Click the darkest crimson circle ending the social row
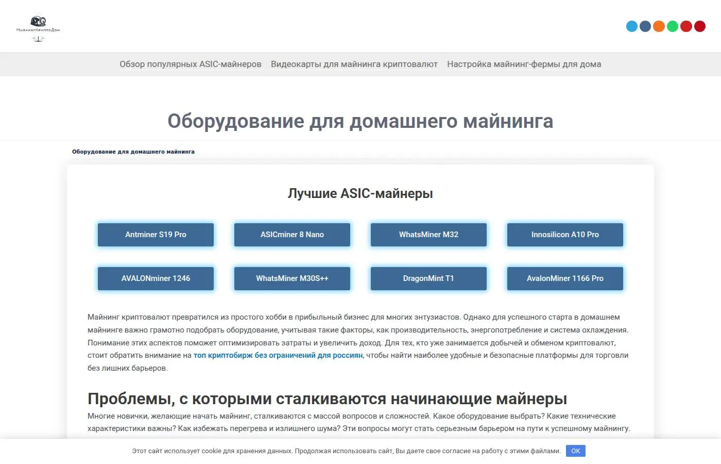The height and width of the screenshot is (464, 721). tap(700, 26)
